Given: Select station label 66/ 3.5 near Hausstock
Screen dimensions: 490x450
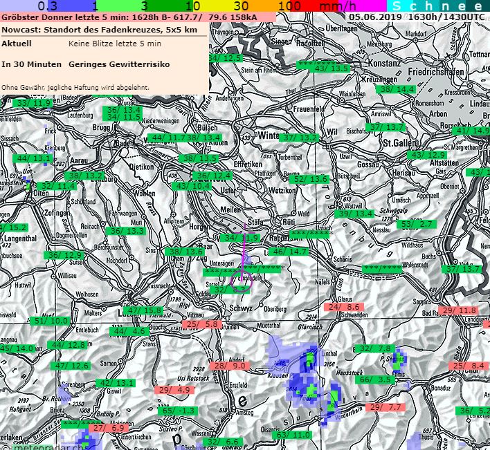Looking at the screenshot, I should coord(375,379).
